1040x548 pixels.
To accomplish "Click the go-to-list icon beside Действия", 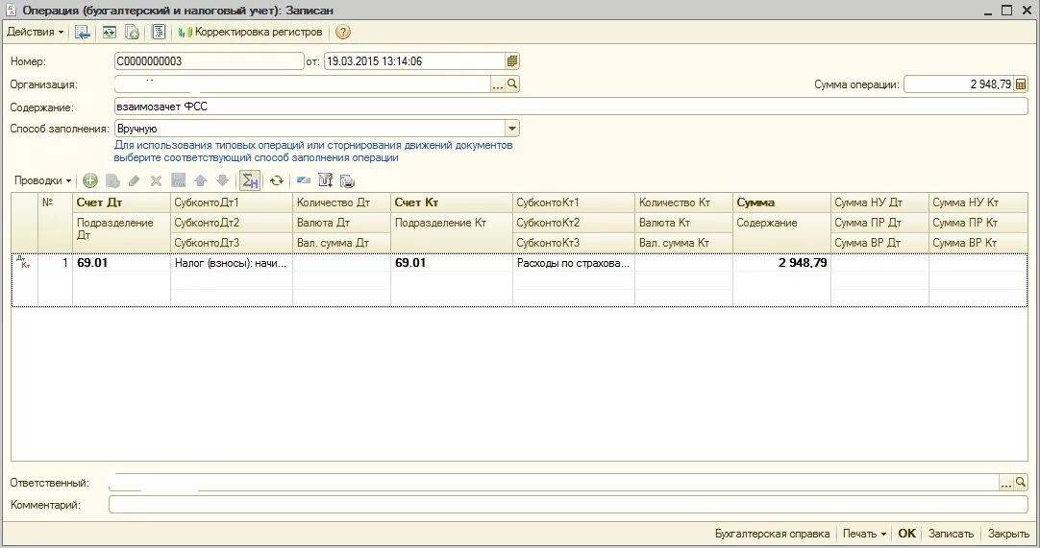I will pyautogui.click(x=83, y=32).
